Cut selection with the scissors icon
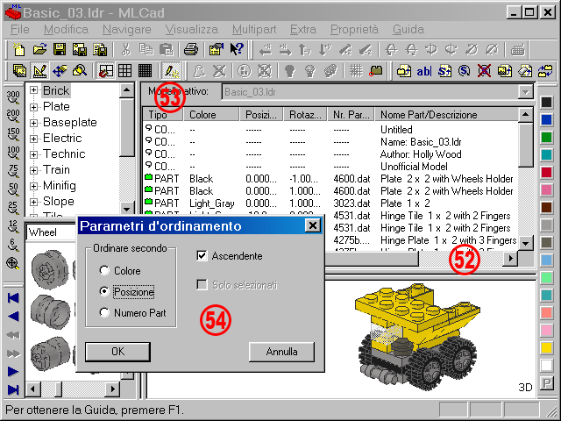 125,49
